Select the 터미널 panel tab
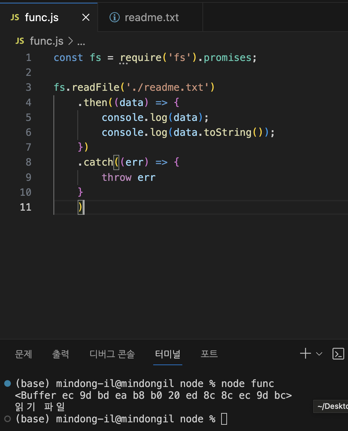348x431 pixels. click(x=168, y=354)
